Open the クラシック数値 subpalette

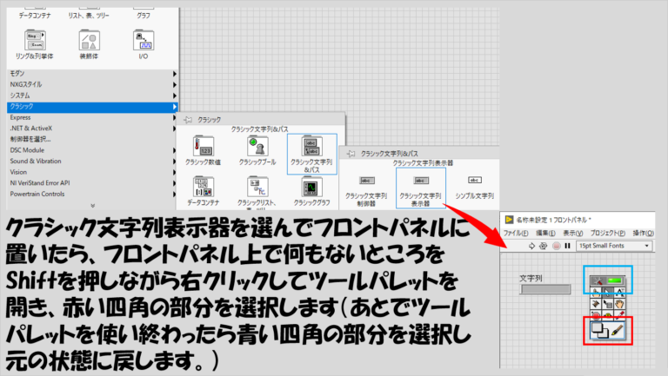click(x=203, y=148)
